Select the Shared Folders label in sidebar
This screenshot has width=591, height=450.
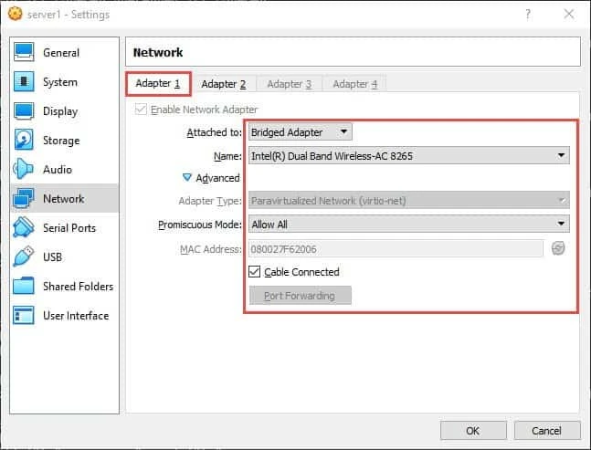pos(78,287)
